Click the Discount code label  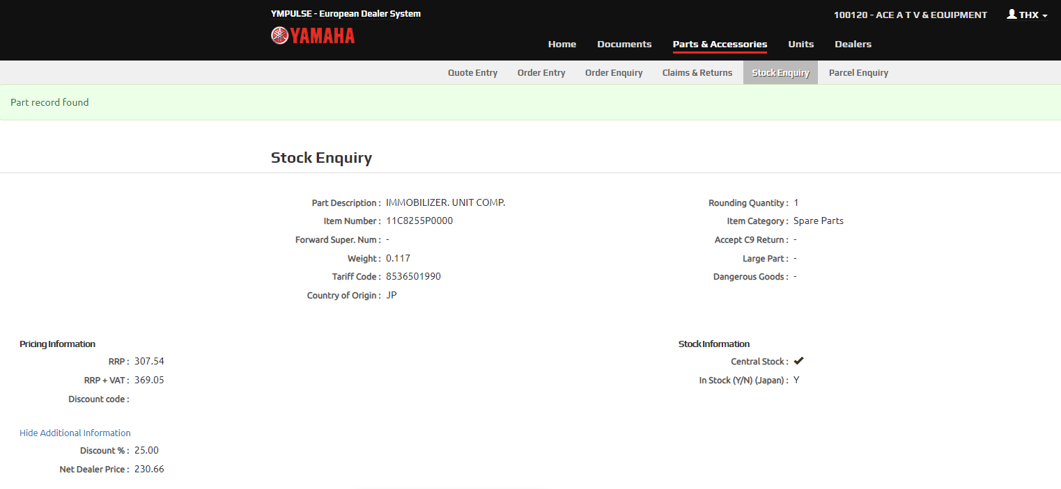pos(99,399)
